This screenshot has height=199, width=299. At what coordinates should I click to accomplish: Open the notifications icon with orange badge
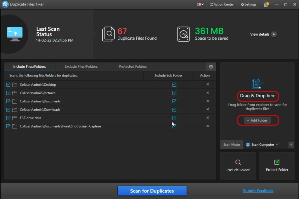(266, 4)
